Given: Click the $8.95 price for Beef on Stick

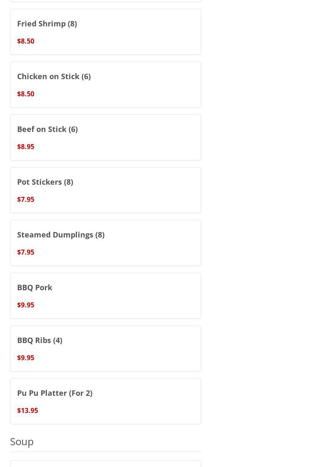Looking at the screenshot, I should [x=26, y=147].
